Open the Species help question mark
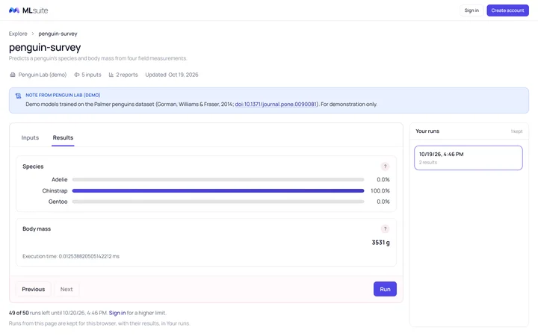Image resolution: width=538 pixels, height=336 pixels. pyautogui.click(x=385, y=167)
